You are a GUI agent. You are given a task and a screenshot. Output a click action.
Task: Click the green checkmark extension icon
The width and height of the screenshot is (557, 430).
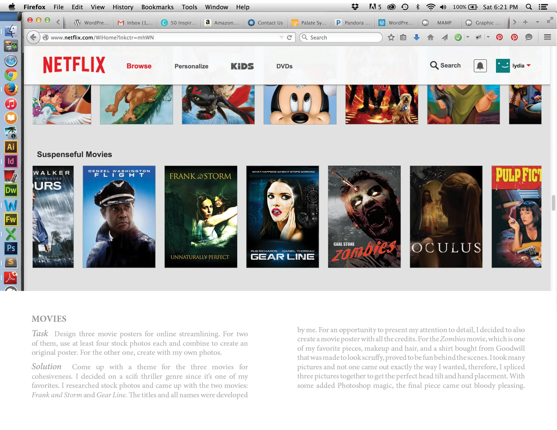pyautogui.click(x=458, y=37)
